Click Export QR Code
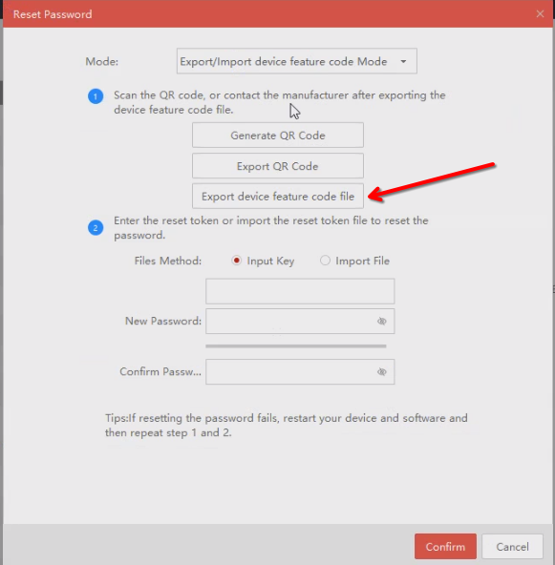The height and width of the screenshot is (565, 555). coord(278,166)
